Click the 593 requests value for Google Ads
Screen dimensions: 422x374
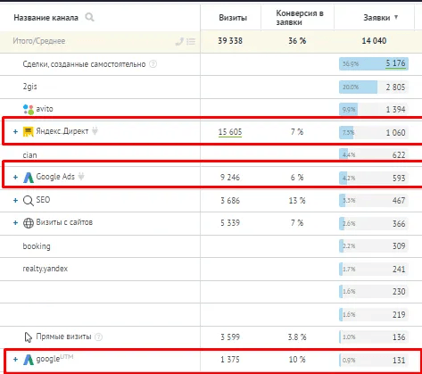pos(399,178)
